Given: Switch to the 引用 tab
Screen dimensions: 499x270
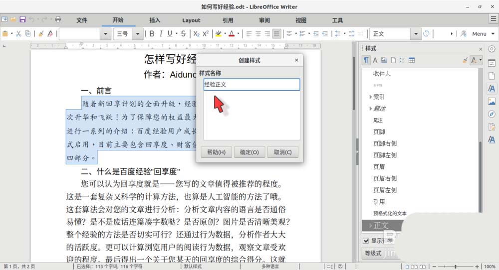Looking at the screenshot, I should (x=228, y=20).
